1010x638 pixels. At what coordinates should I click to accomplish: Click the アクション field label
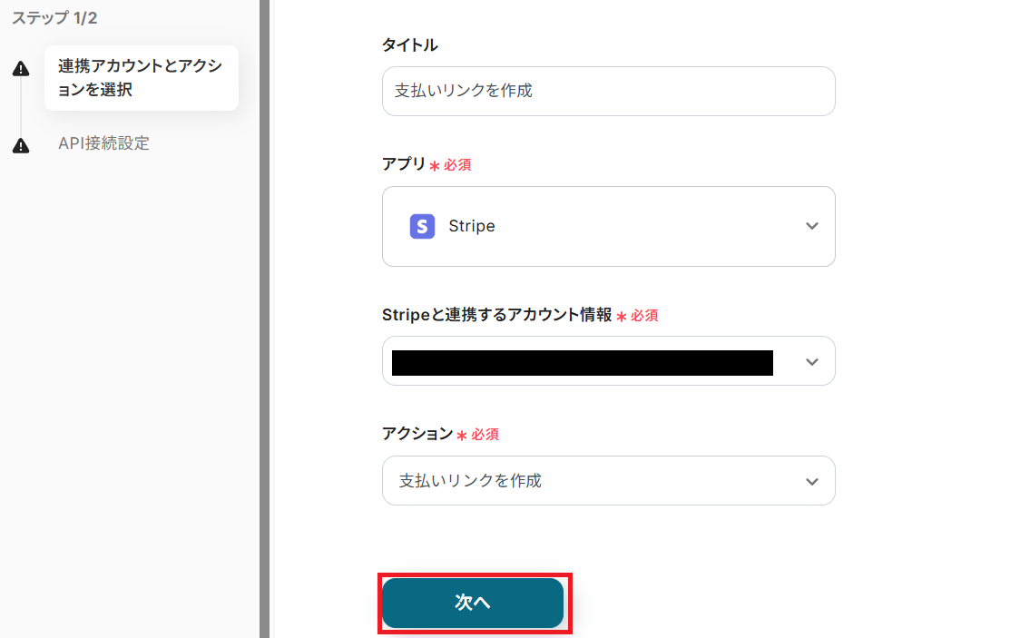coord(417,434)
